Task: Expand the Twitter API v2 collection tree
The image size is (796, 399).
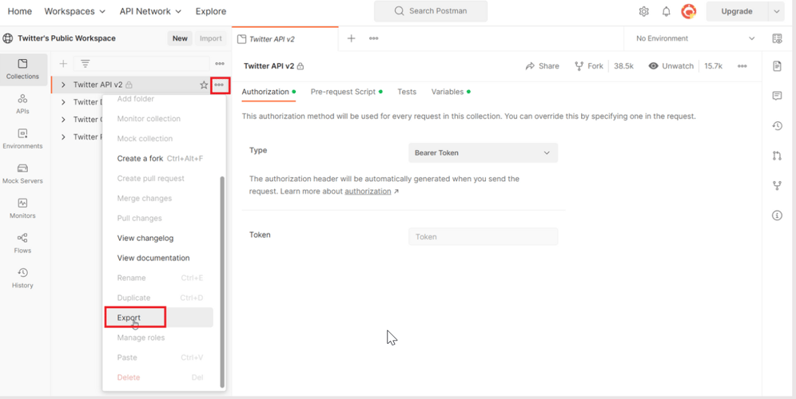Action: coord(63,85)
